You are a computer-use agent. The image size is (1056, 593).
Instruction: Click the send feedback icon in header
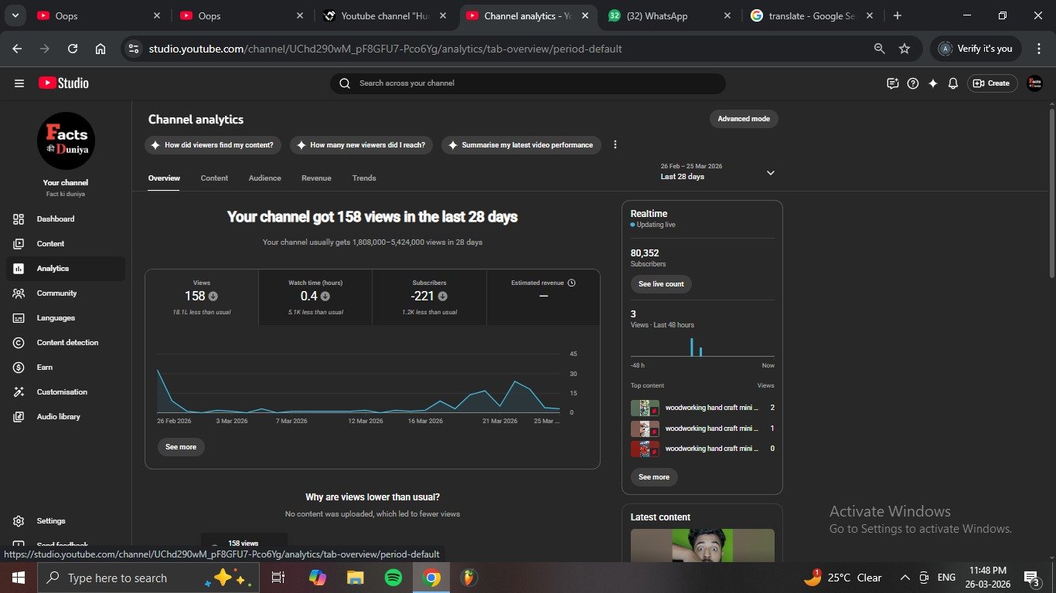pyautogui.click(x=893, y=83)
